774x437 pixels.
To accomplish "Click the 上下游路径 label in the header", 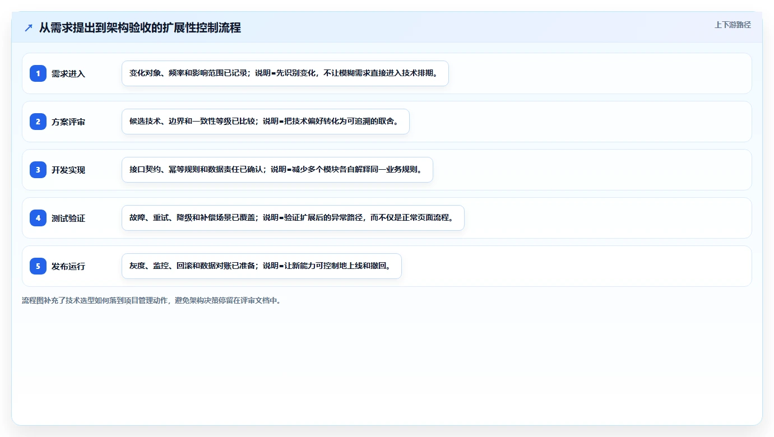I will 733,25.
